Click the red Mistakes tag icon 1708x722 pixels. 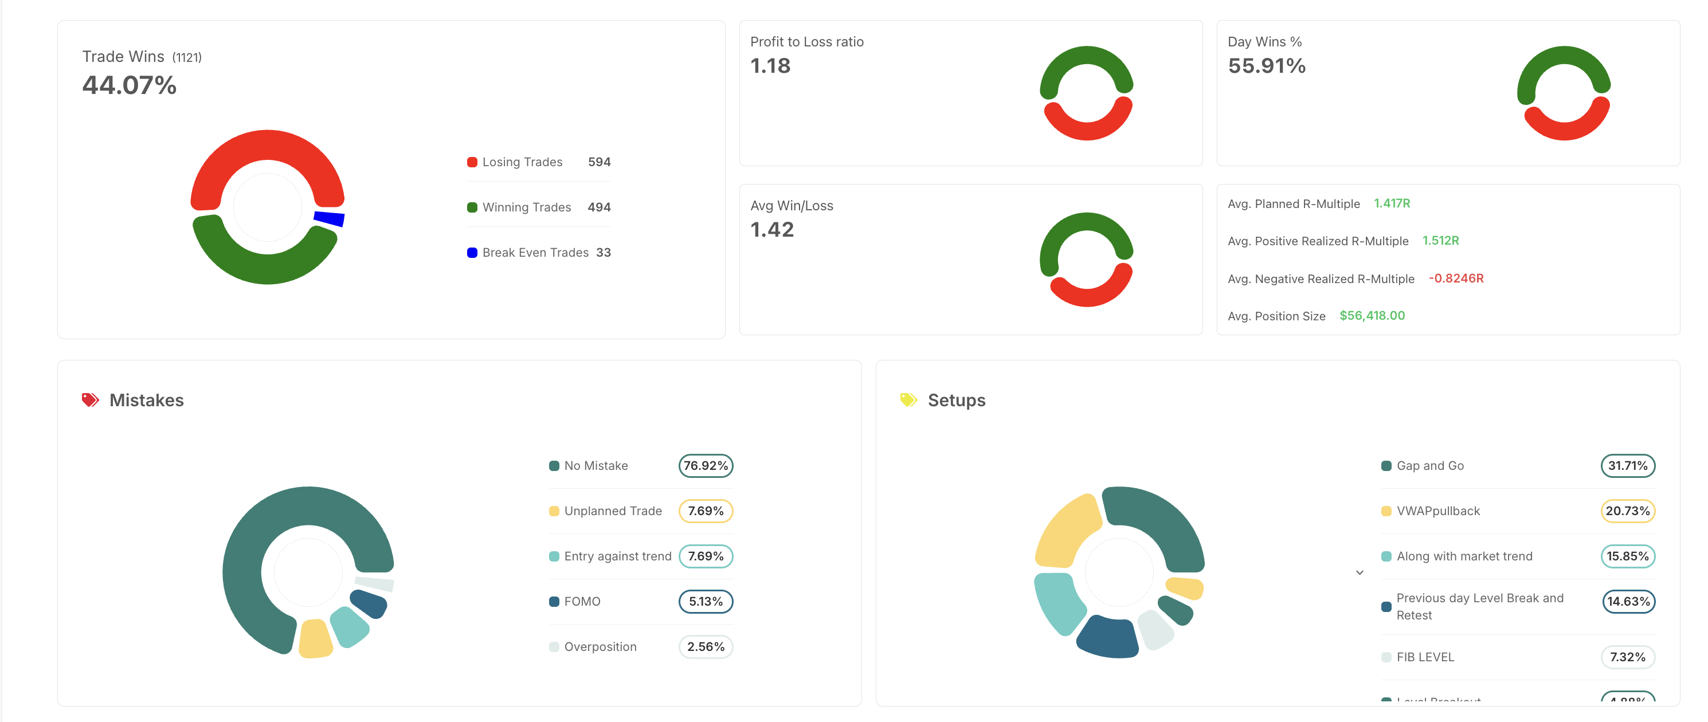tap(90, 400)
